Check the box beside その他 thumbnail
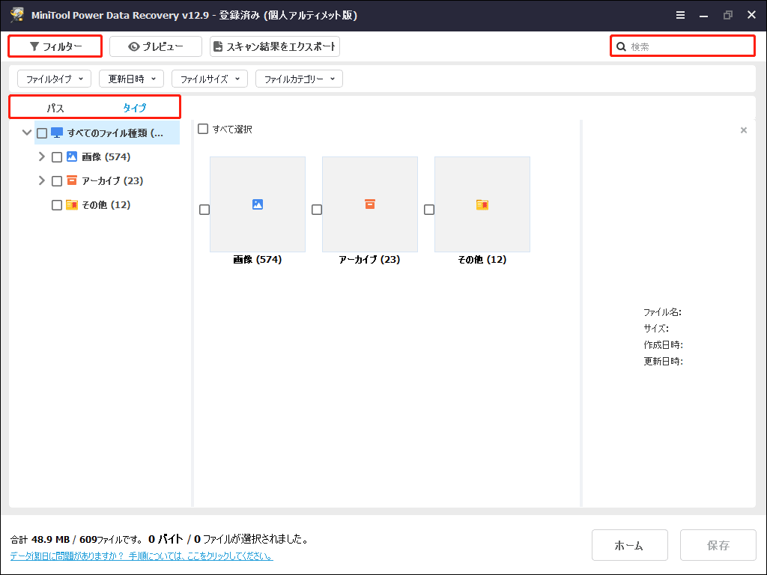 click(x=429, y=210)
